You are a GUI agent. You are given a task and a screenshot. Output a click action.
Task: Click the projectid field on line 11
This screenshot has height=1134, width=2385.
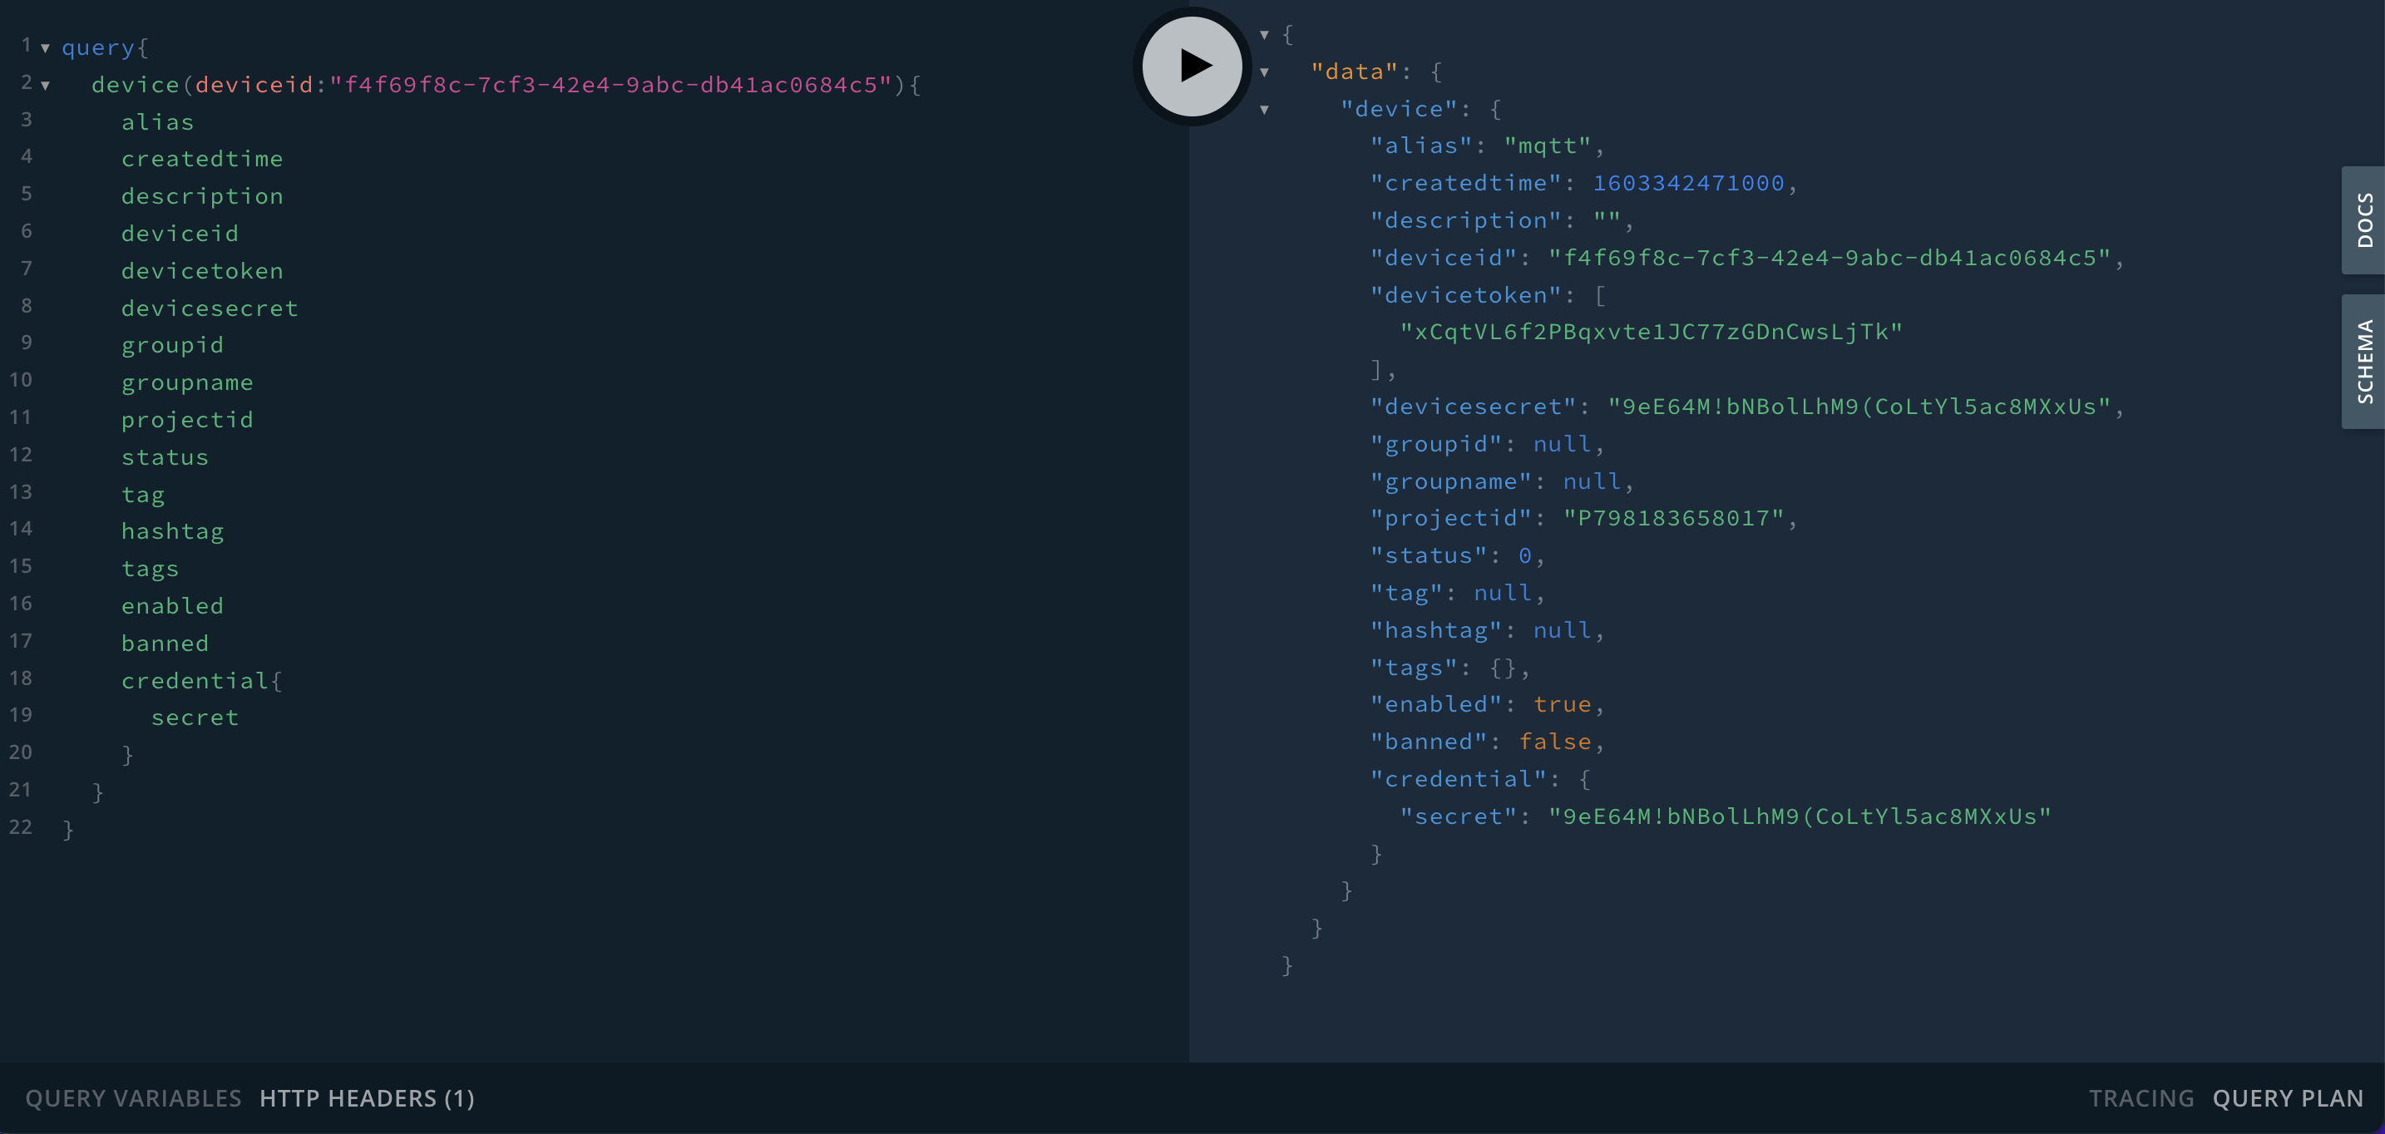pyautogui.click(x=187, y=419)
